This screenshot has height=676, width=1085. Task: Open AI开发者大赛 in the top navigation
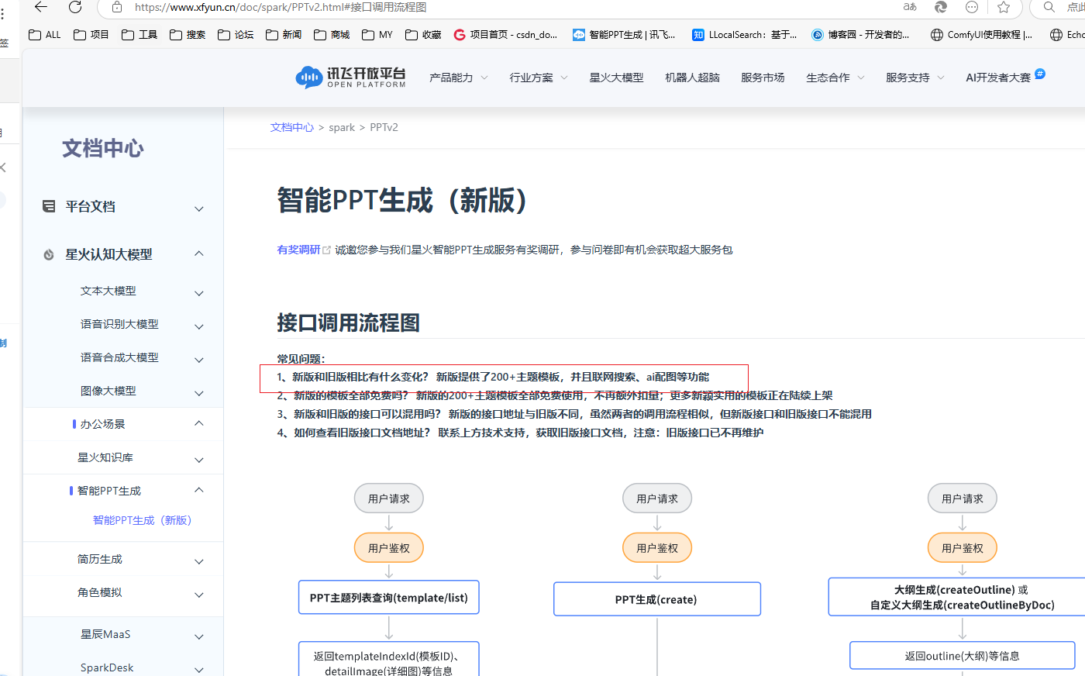998,78
